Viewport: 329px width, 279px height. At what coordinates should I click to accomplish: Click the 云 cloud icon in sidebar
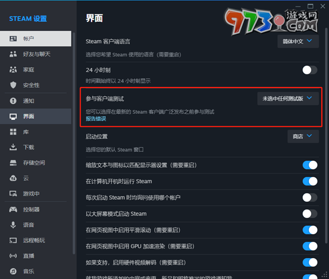pos(13,178)
